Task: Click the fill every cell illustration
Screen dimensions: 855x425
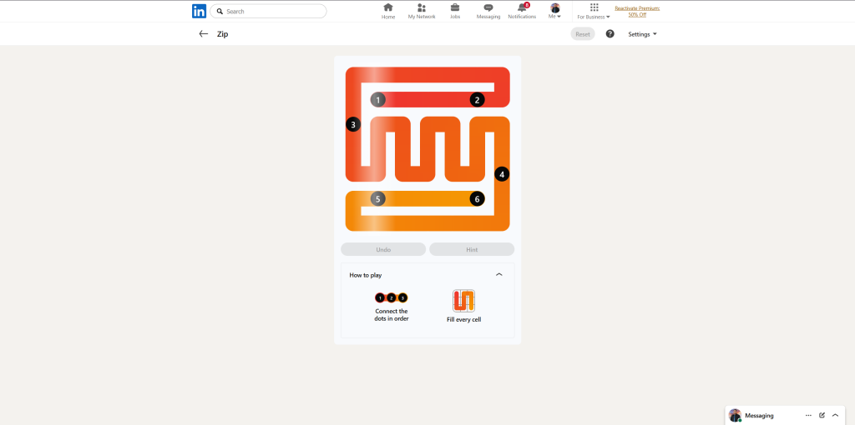Action: point(463,301)
